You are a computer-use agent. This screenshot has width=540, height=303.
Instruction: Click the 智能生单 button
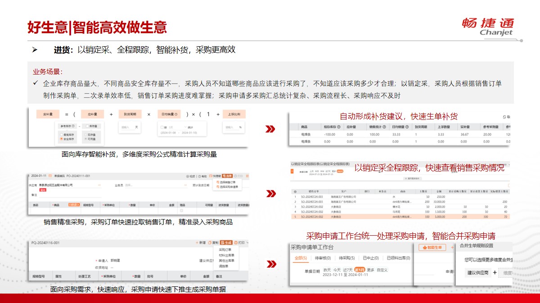pyautogui.click(x=432, y=247)
